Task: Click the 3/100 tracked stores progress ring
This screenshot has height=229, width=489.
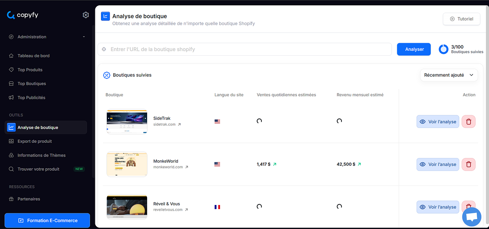Action: [x=443, y=49]
